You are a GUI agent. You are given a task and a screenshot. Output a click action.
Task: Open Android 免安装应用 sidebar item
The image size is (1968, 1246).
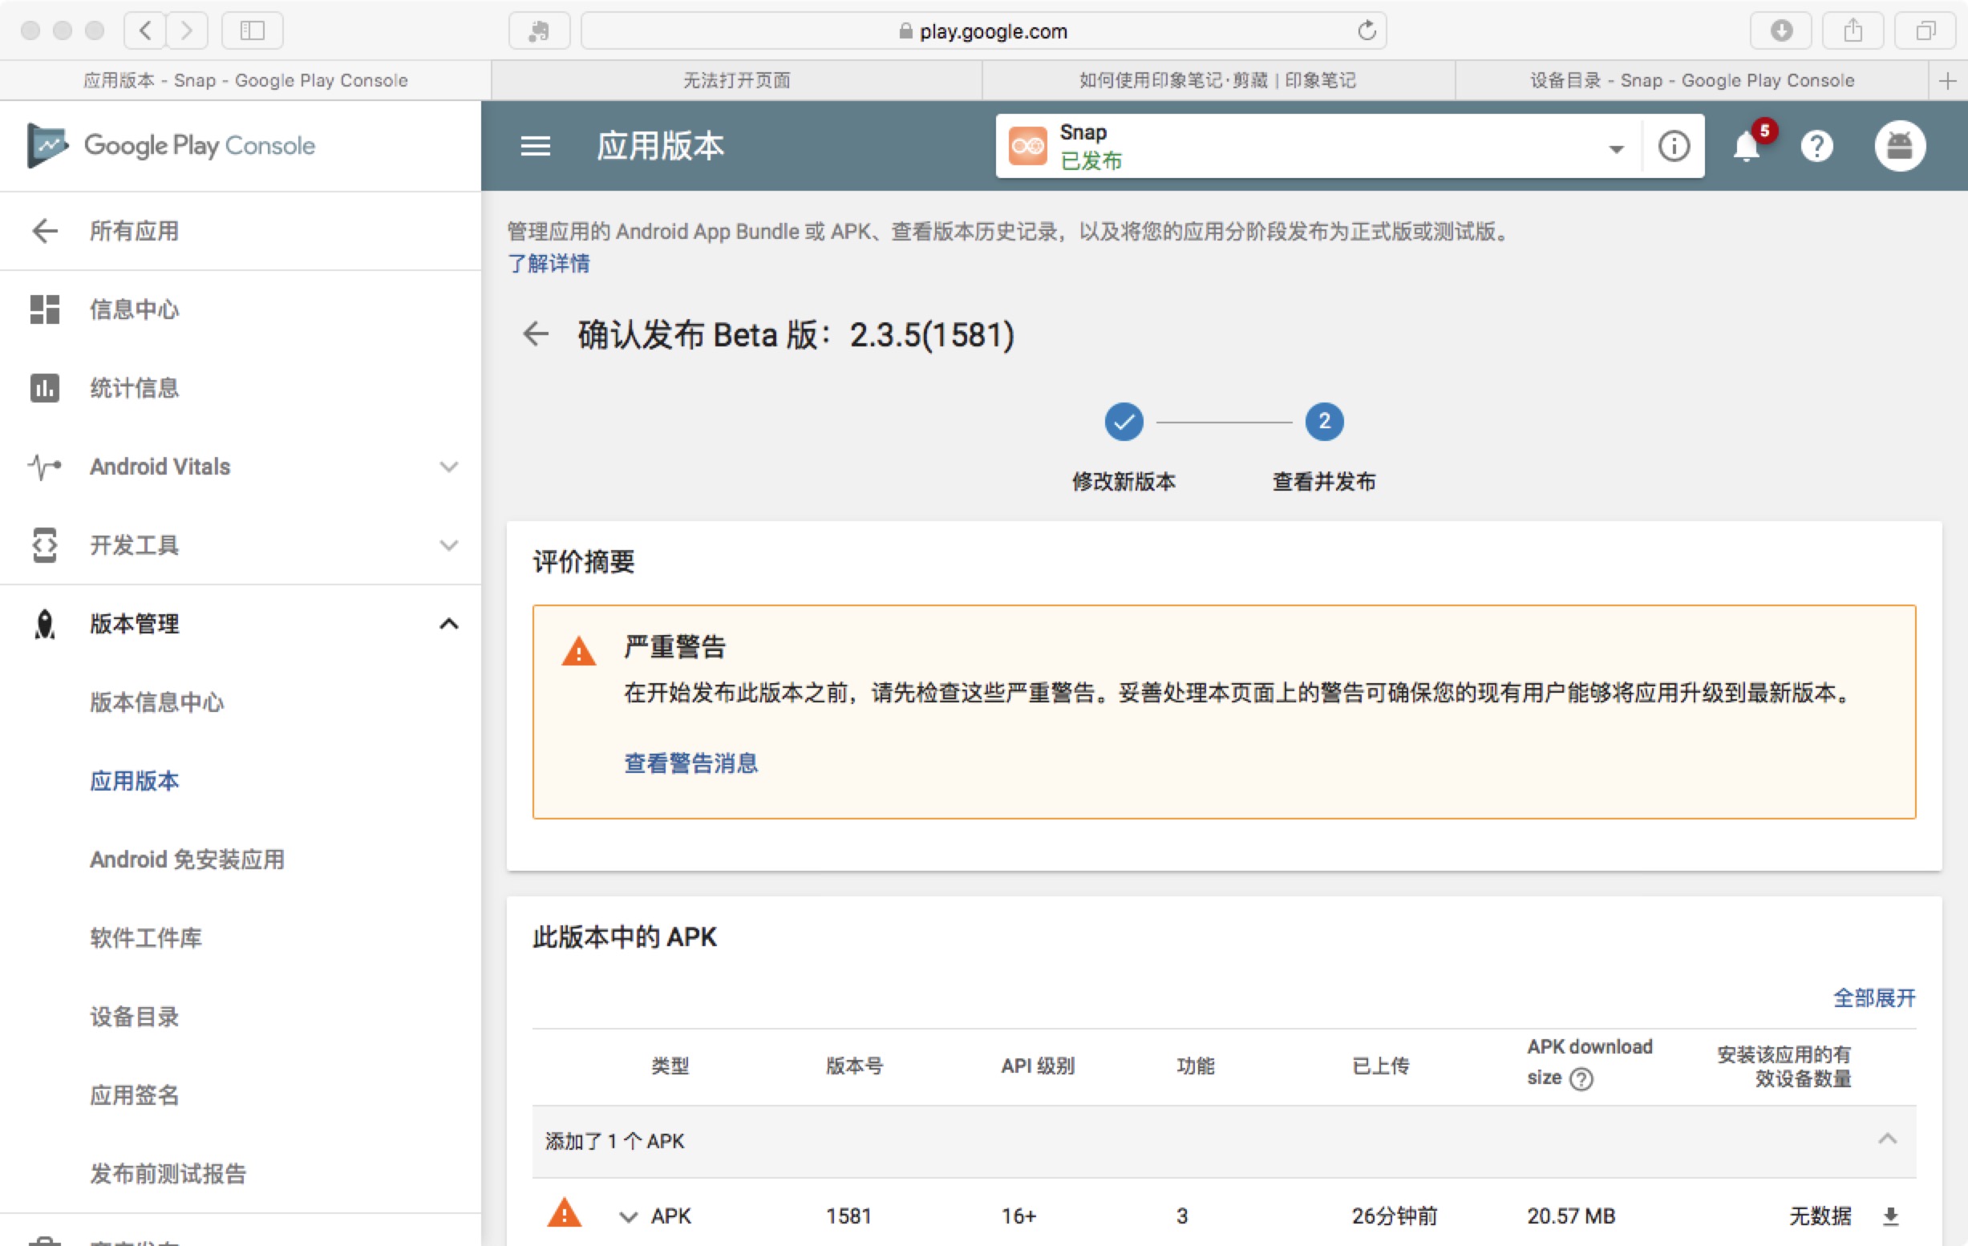(187, 860)
